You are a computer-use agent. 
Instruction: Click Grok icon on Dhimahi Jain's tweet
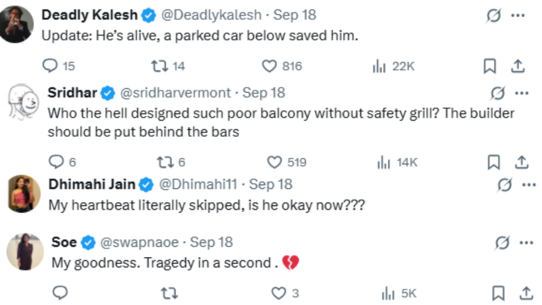coord(504,185)
